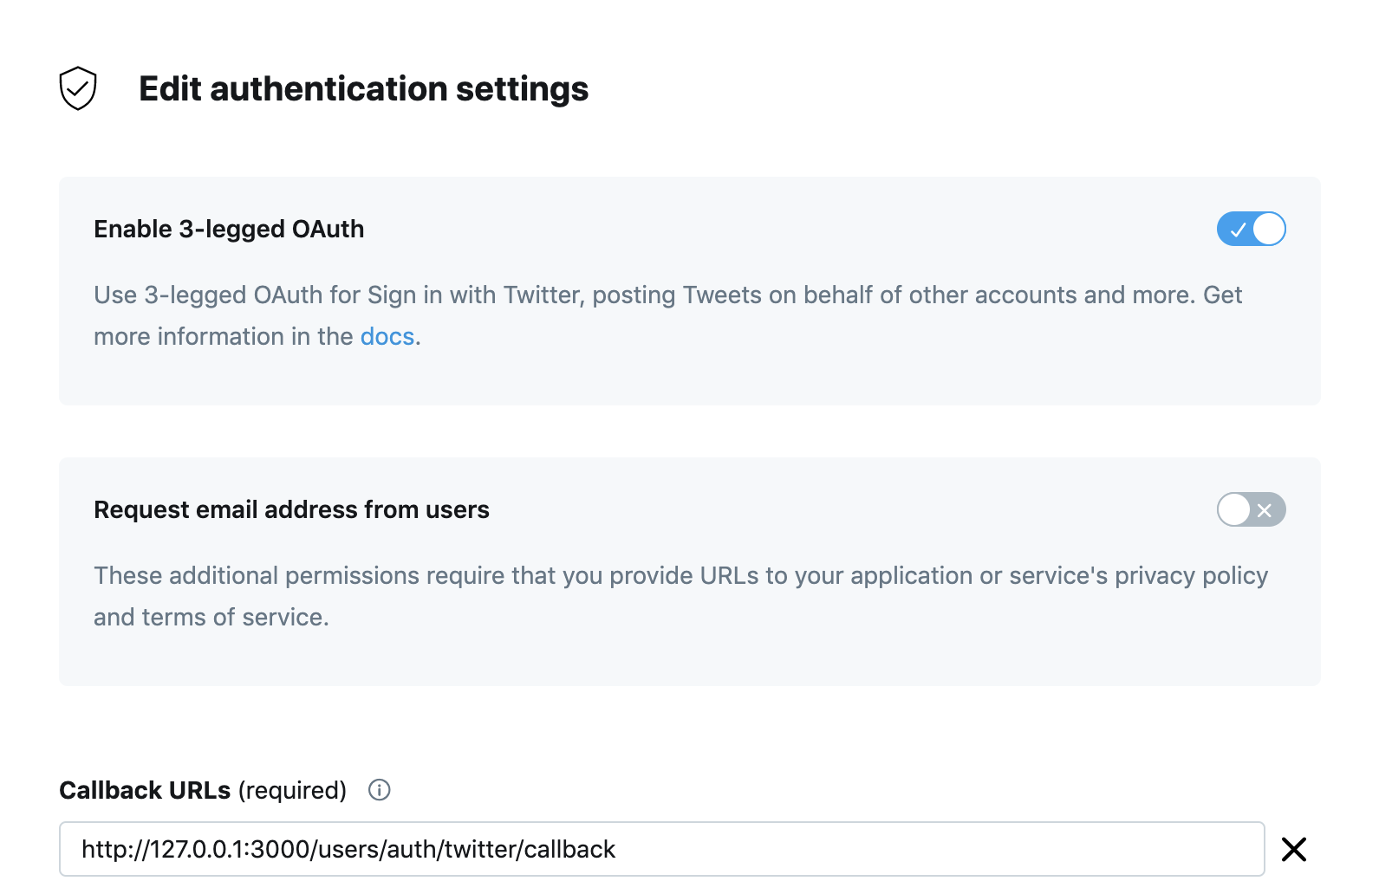
Task: Click the "Edit authentication settings" heading
Action: point(363,88)
